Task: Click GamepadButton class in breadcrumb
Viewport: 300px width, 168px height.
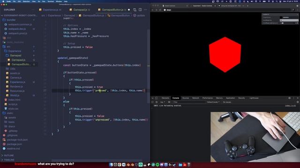Action: click(120, 15)
